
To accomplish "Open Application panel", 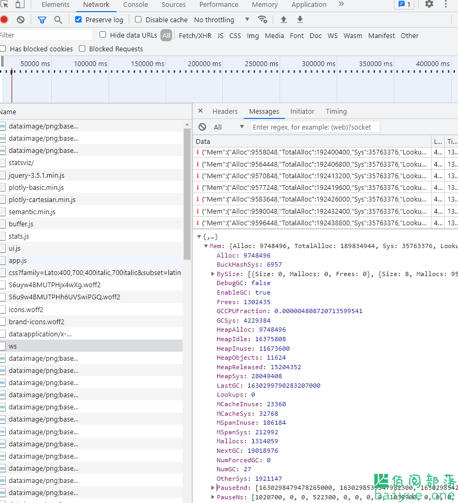I will (309, 4).
